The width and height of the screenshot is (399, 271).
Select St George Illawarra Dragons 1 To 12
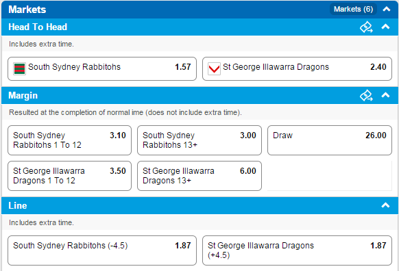point(69,176)
